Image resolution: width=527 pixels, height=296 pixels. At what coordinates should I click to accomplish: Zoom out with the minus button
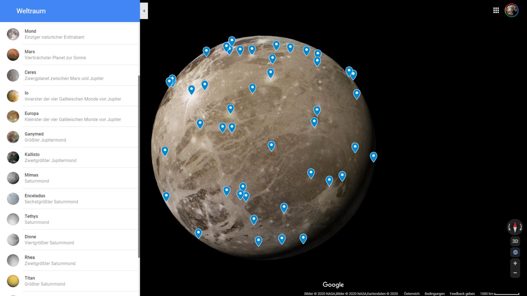[x=515, y=273]
